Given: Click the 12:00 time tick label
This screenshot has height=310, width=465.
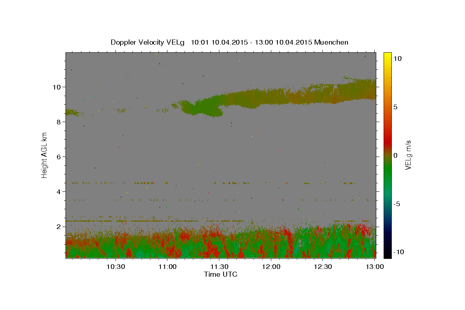Looking at the screenshot, I should click(271, 267).
